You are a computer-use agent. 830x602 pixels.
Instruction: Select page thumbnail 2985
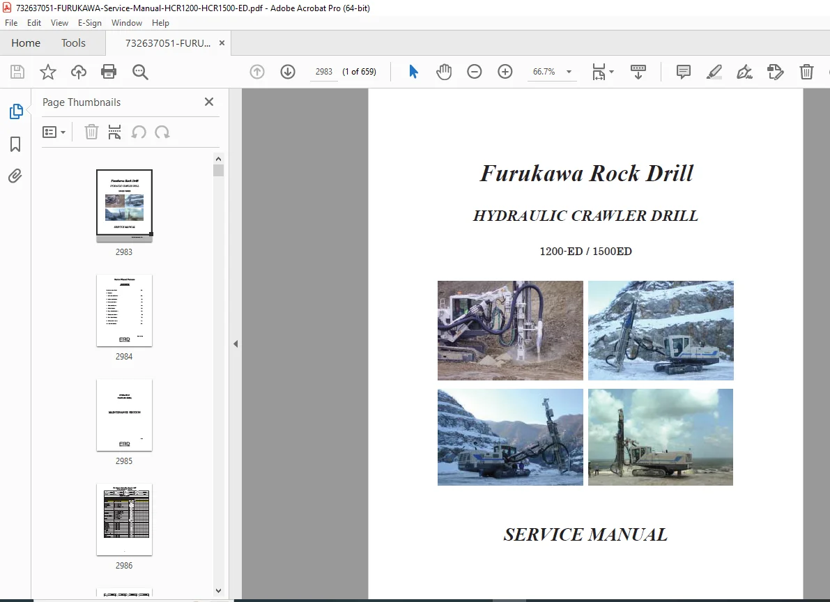tap(124, 415)
